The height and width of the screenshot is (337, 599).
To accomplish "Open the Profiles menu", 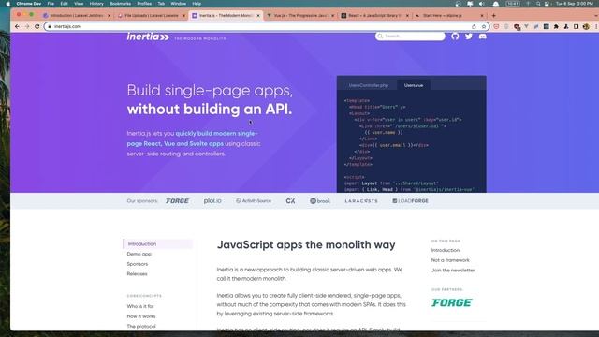I will pos(144,4).
